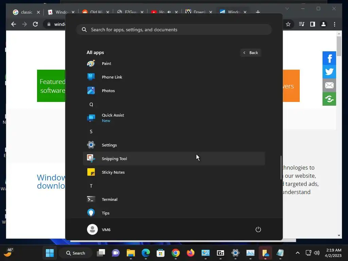Select the S letter header
The width and height of the screenshot is (348, 261).
(x=91, y=132)
